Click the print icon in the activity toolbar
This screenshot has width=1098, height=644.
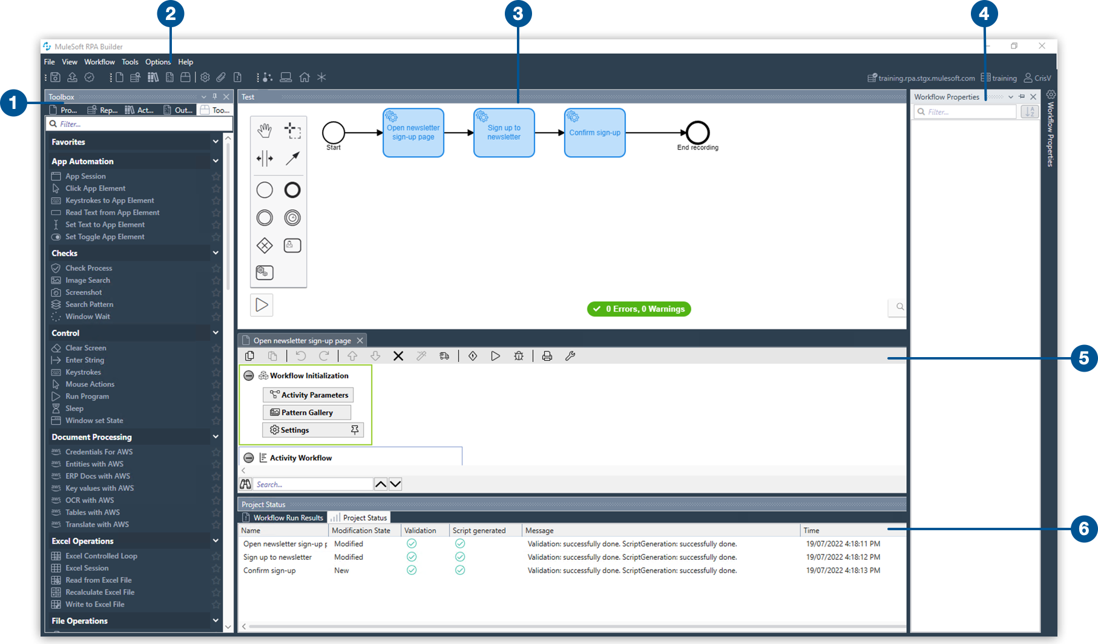[x=547, y=356]
